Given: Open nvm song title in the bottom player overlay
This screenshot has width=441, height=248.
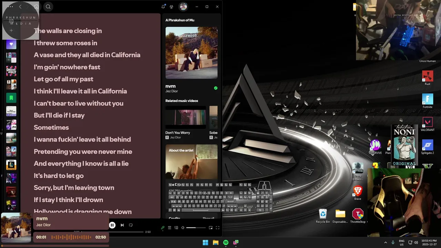Looking at the screenshot, I should point(42,218).
